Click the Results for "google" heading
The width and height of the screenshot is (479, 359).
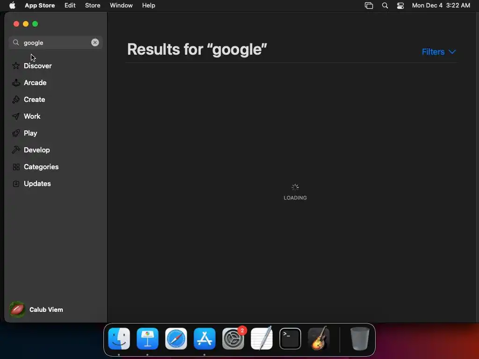[197, 49]
